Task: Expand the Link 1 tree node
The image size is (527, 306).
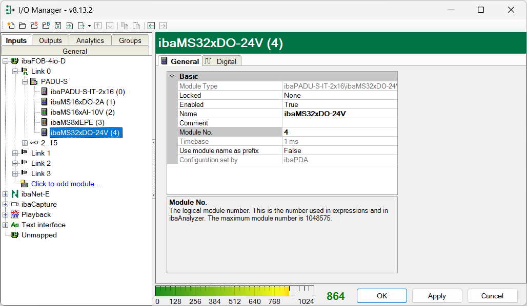Action: [x=15, y=153]
